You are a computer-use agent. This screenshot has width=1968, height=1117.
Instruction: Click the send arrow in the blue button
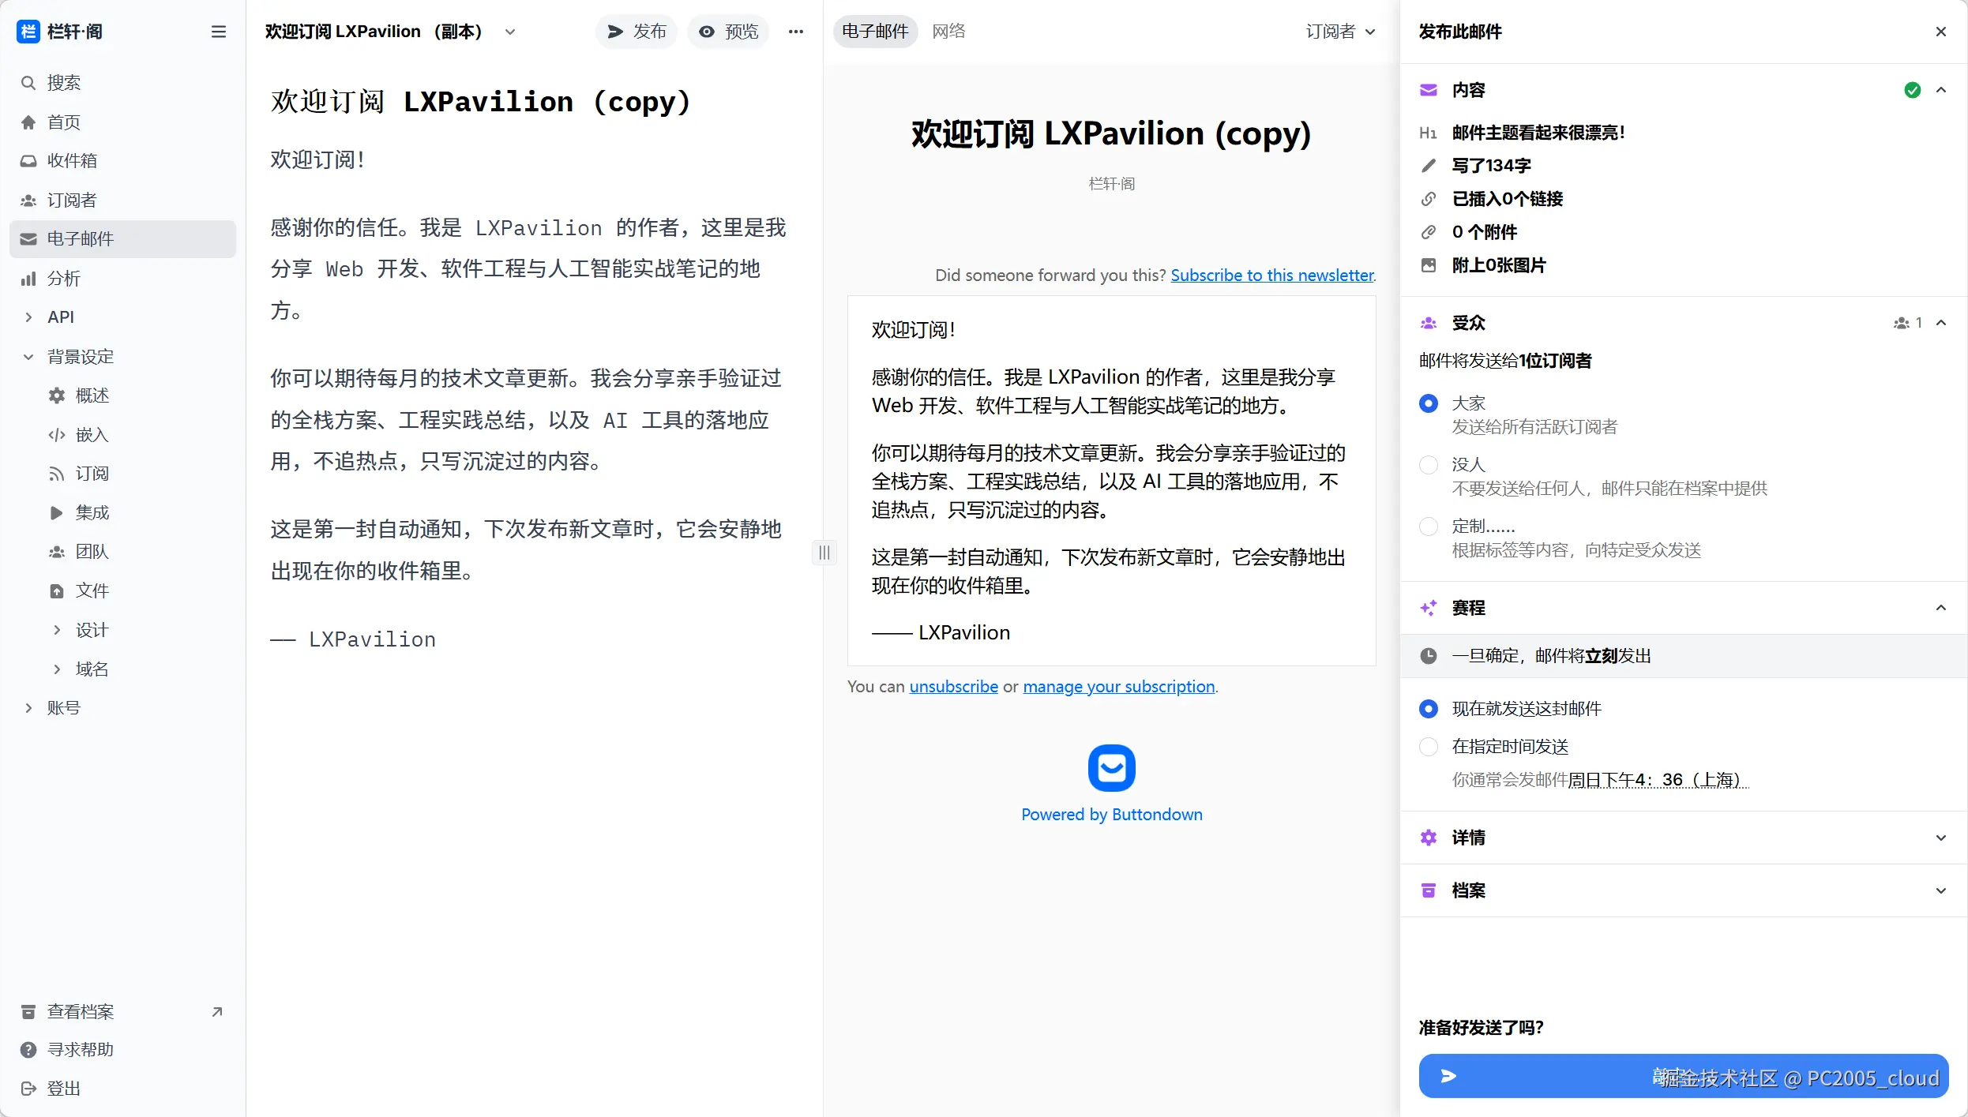[x=1448, y=1076]
